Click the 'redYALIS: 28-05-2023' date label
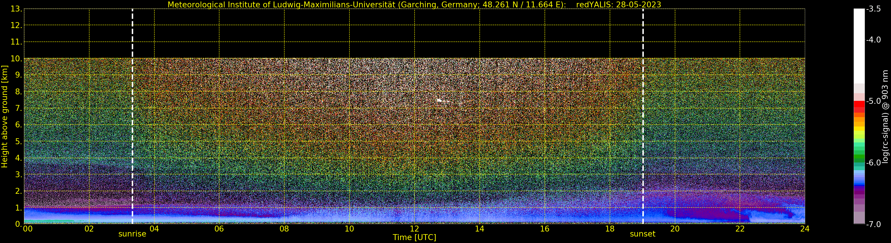This screenshot has width=891, height=243. tap(618, 5)
